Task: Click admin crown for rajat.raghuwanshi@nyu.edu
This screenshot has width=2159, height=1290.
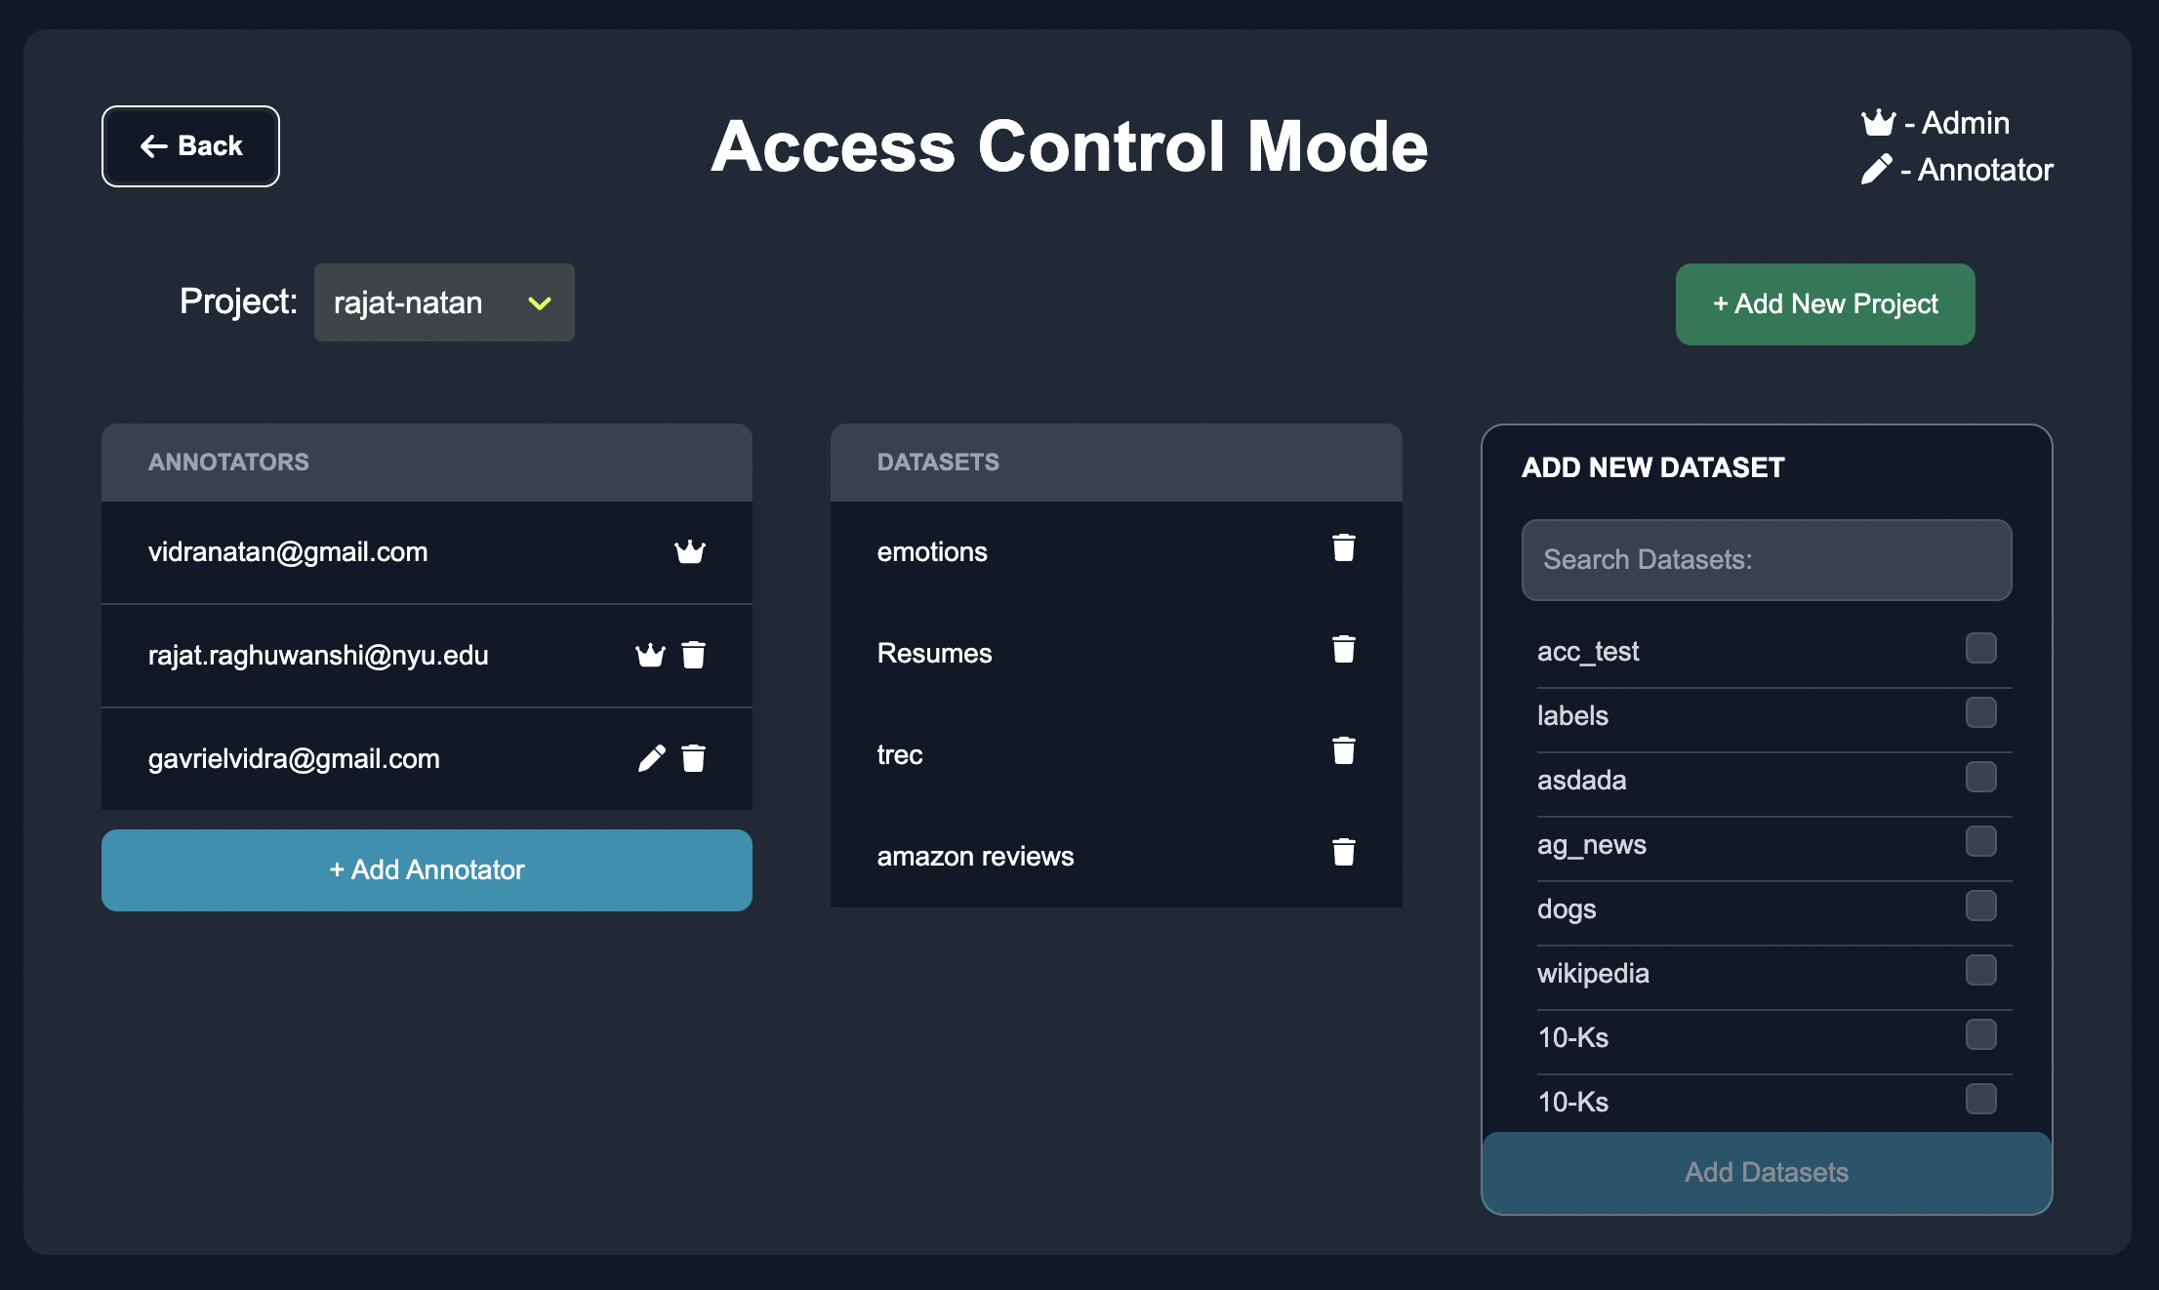Action: click(650, 655)
